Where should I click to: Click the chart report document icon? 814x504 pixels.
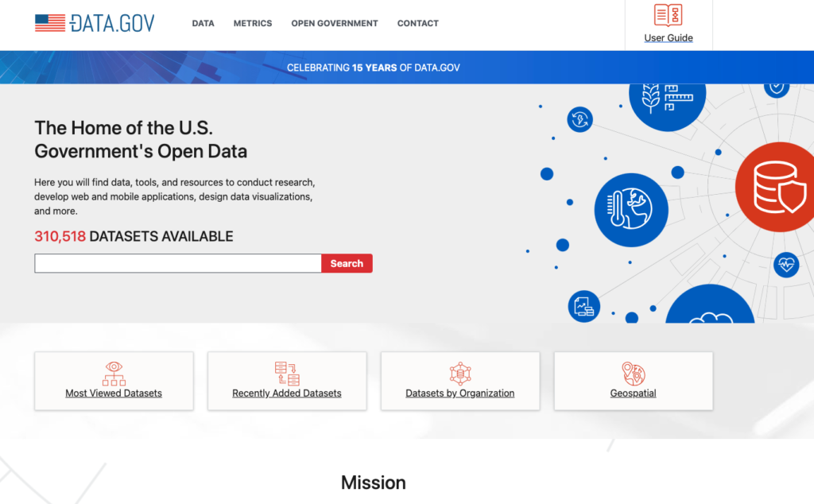pos(584,306)
